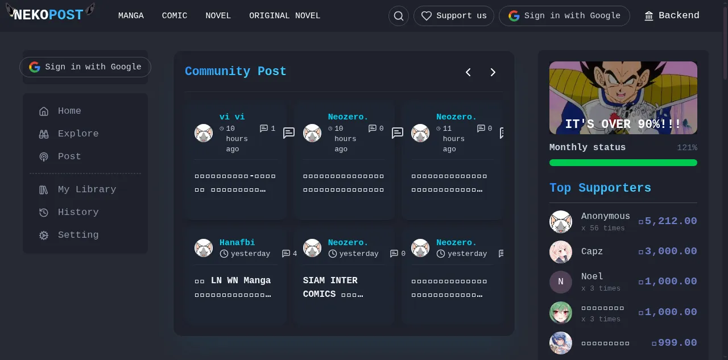Open Explore in sidebar
Image resolution: width=728 pixels, height=360 pixels.
tap(85, 134)
